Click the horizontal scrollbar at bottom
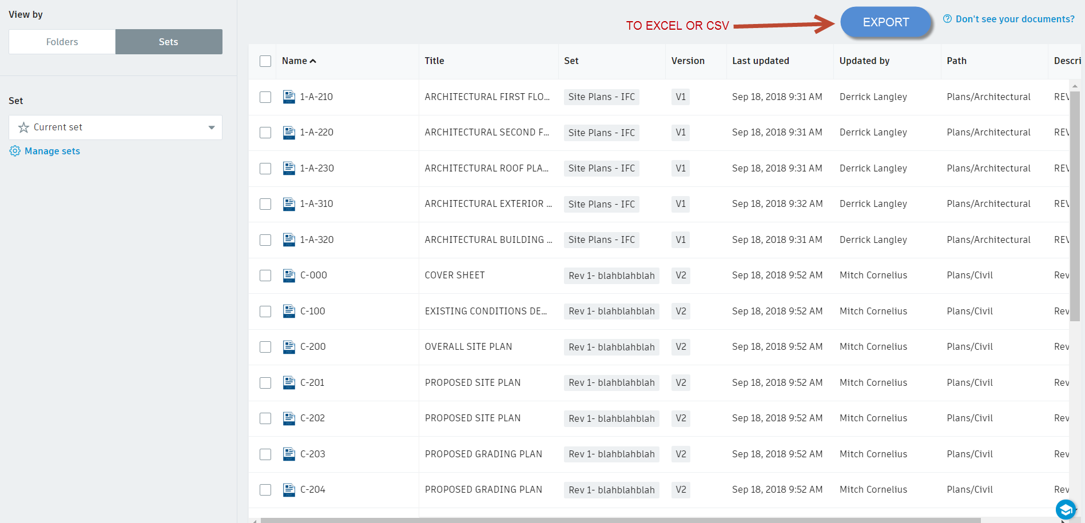Image resolution: width=1085 pixels, height=523 pixels. pyautogui.click(x=621, y=520)
